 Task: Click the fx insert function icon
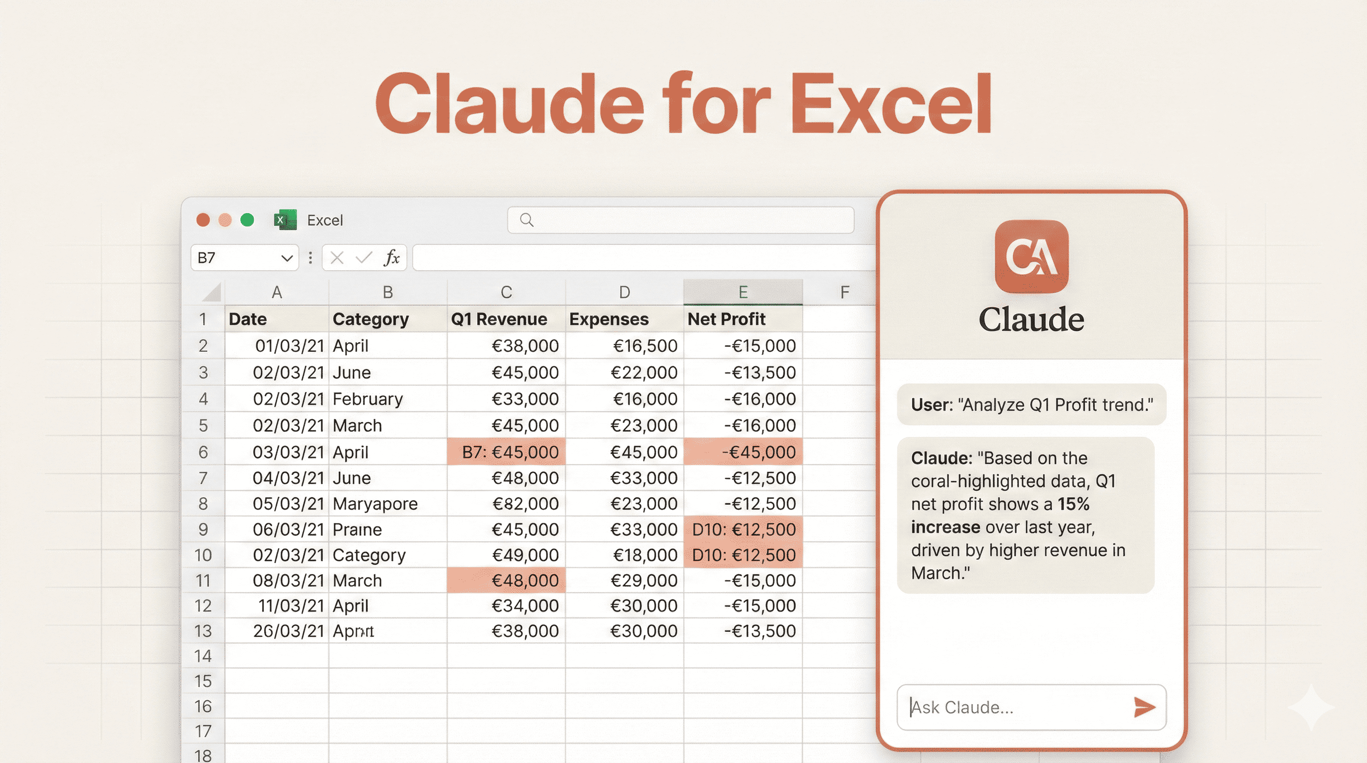[x=391, y=258]
